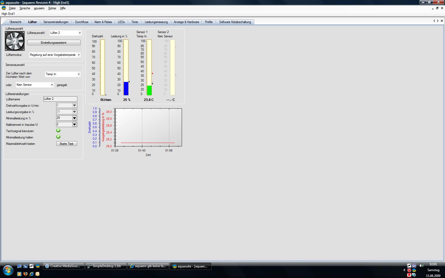Click the red shield security tray icon
445x278 pixels.
coord(409,270)
